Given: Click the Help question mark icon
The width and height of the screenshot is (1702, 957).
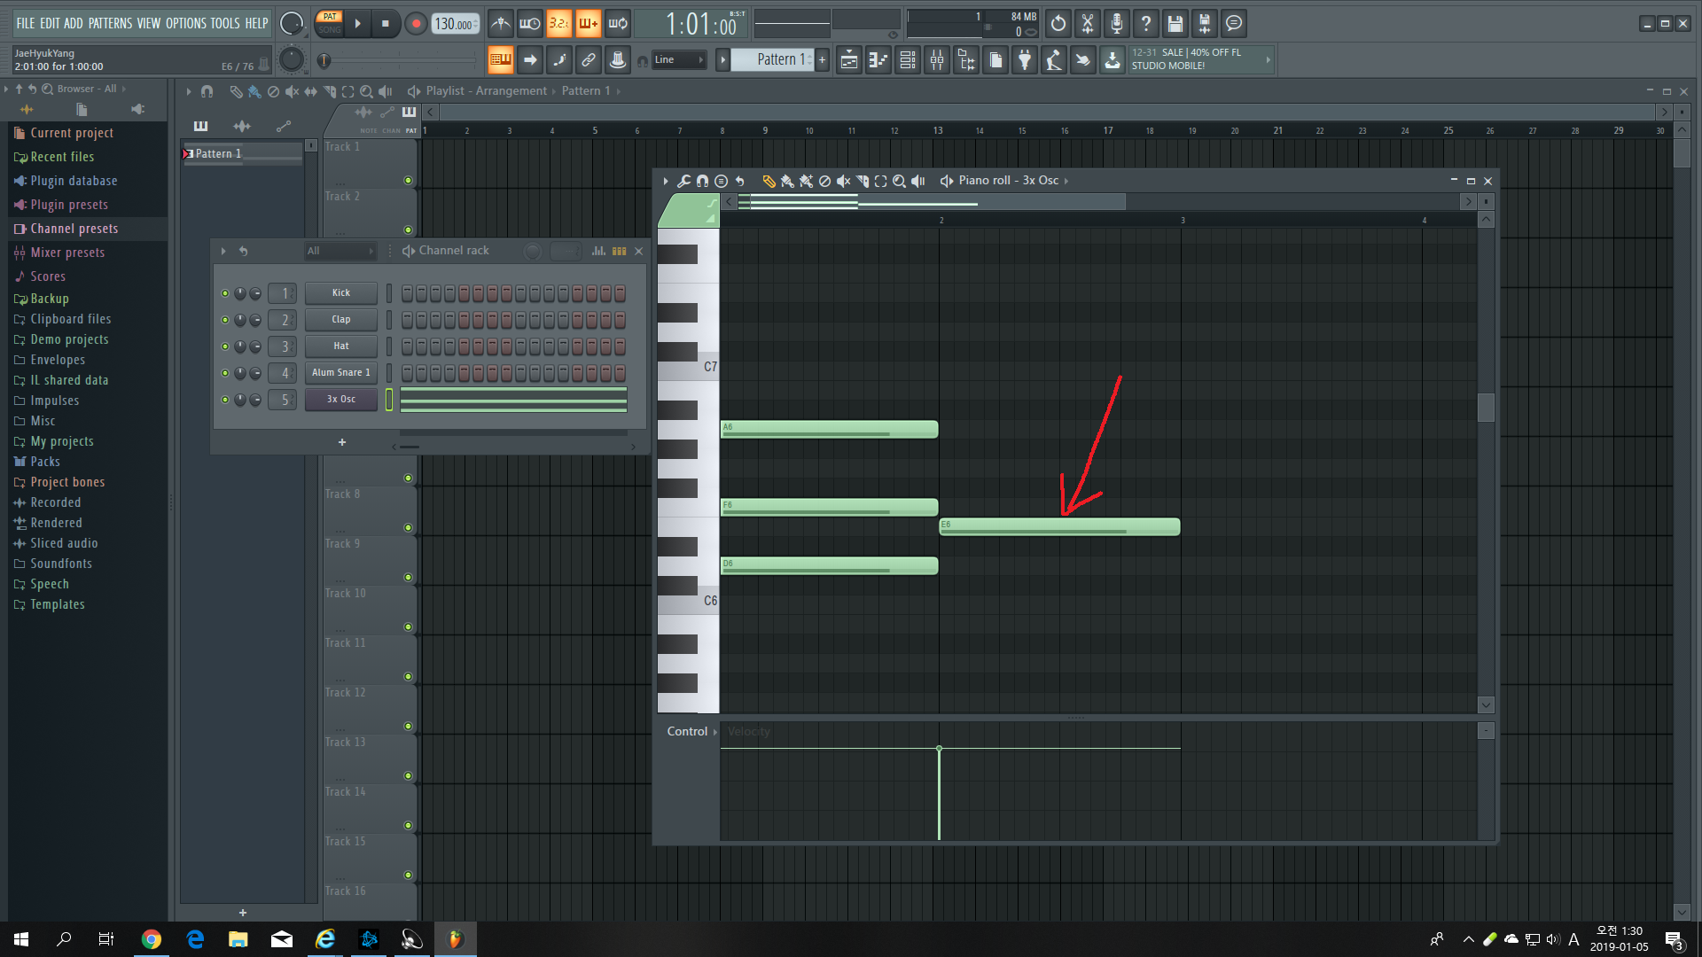Looking at the screenshot, I should click(1146, 24).
